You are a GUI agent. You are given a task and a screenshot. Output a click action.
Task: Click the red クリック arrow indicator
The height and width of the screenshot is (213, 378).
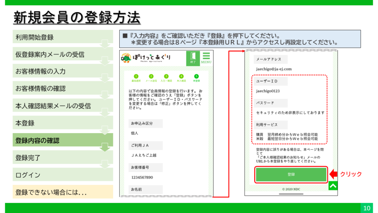coord(333,174)
